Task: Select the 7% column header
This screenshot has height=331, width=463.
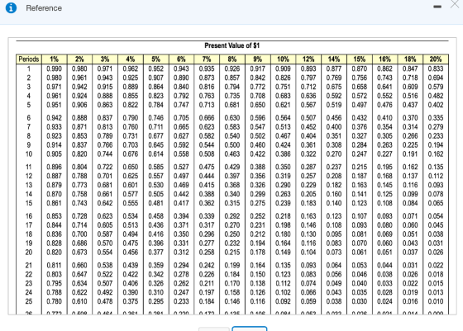Action: click(x=207, y=59)
